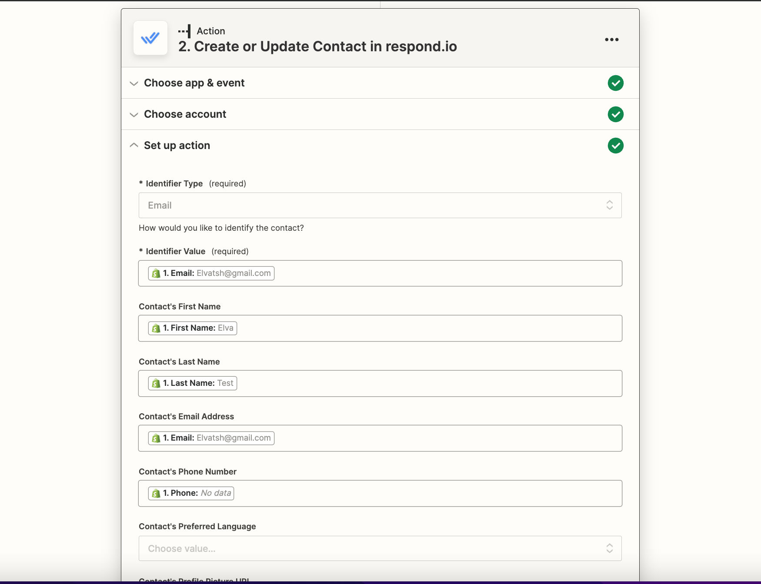Expand the Choose account section

(x=134, y=115)
